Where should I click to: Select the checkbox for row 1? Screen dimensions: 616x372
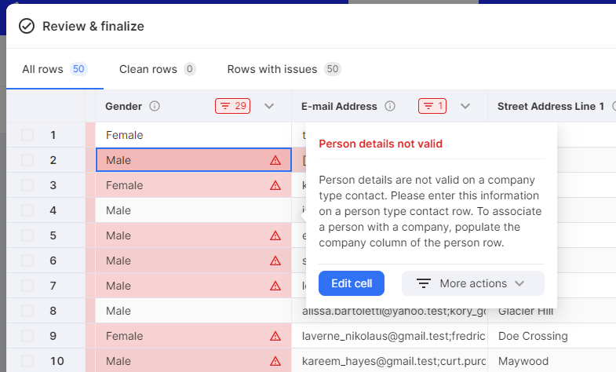[28, 135]
